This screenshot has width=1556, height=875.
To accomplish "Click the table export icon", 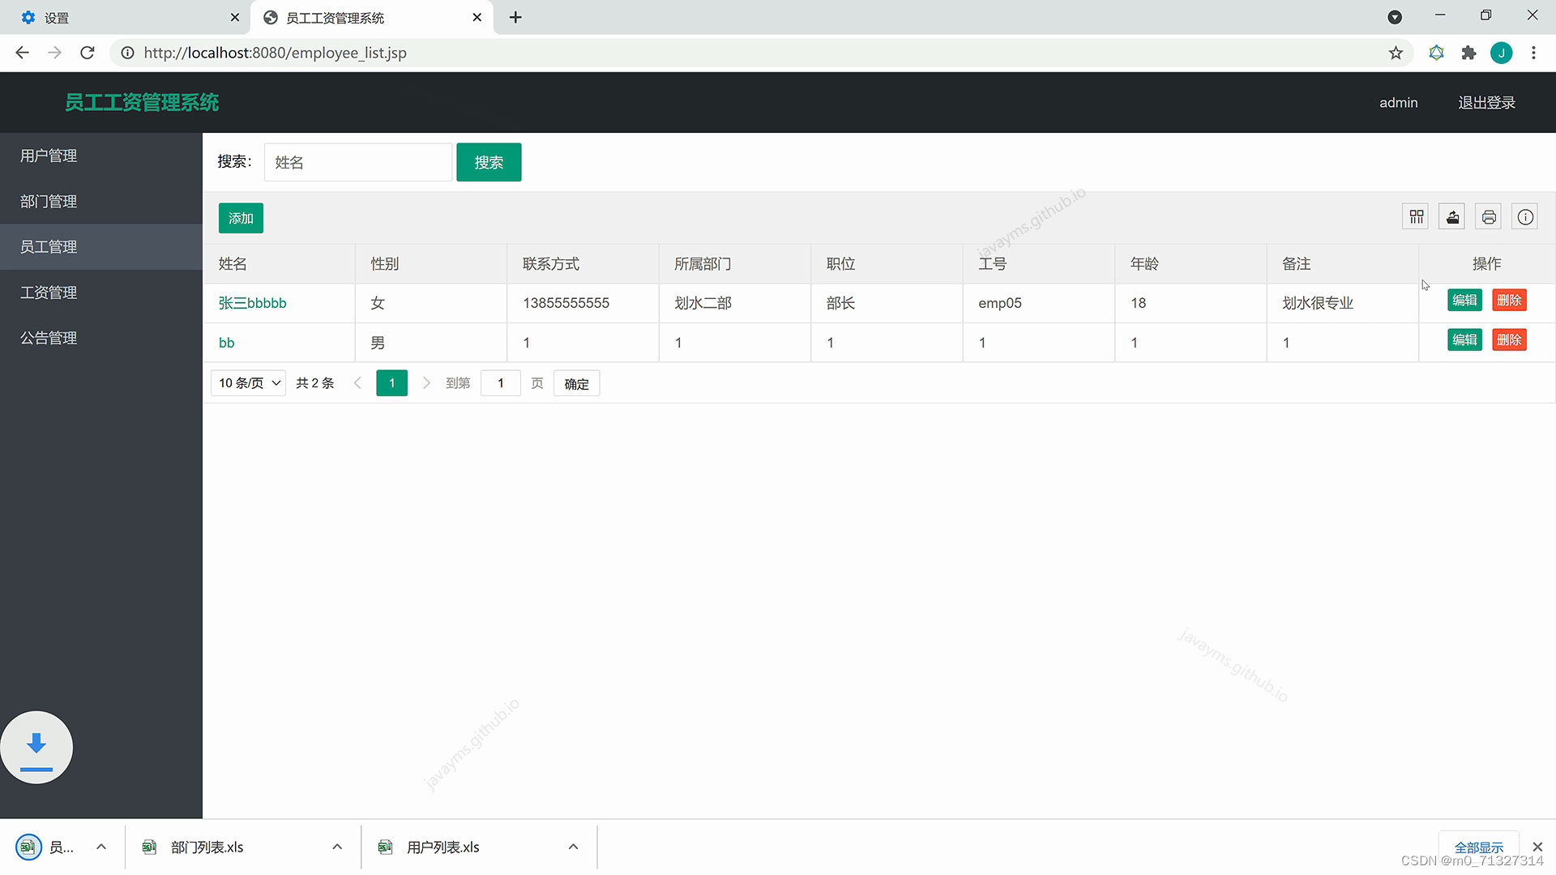I will coord(1452,217).
